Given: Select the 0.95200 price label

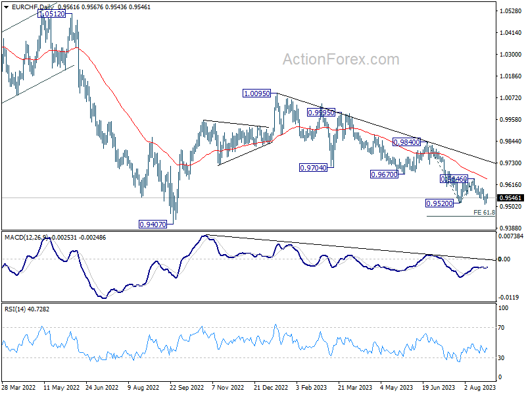Looking at the screenshot, I should tap(439, 203).
